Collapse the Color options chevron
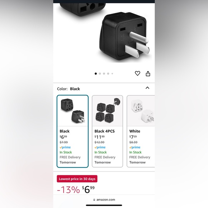Screen dimensions: 208x208 click(x=147, y=88)
